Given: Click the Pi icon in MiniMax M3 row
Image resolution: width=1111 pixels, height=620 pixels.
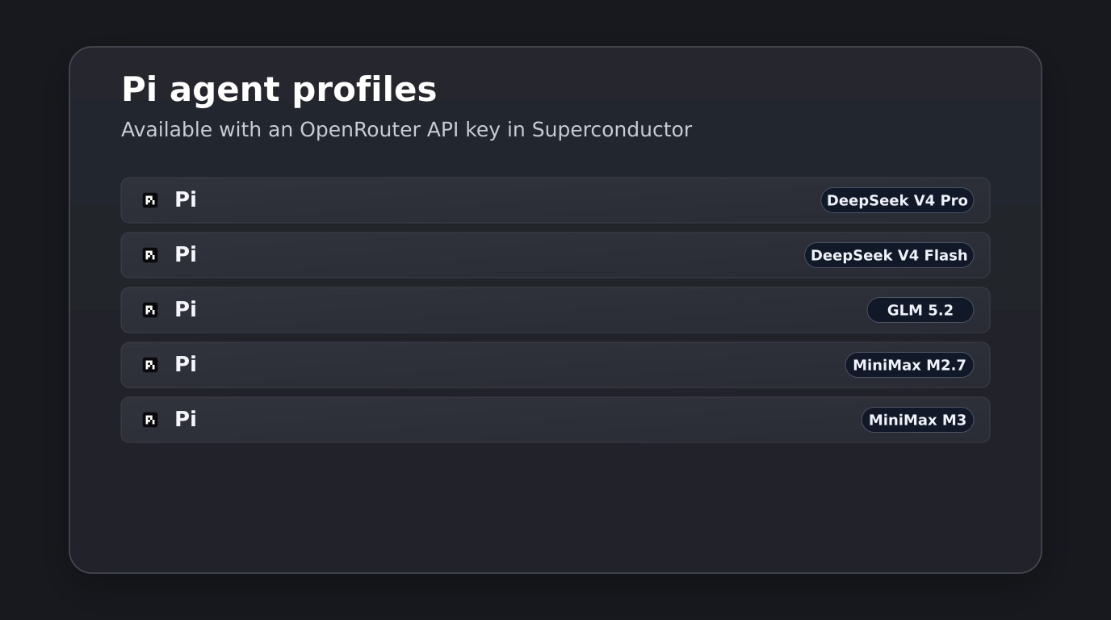Looking at the screenshot, I should coord(150,420).
